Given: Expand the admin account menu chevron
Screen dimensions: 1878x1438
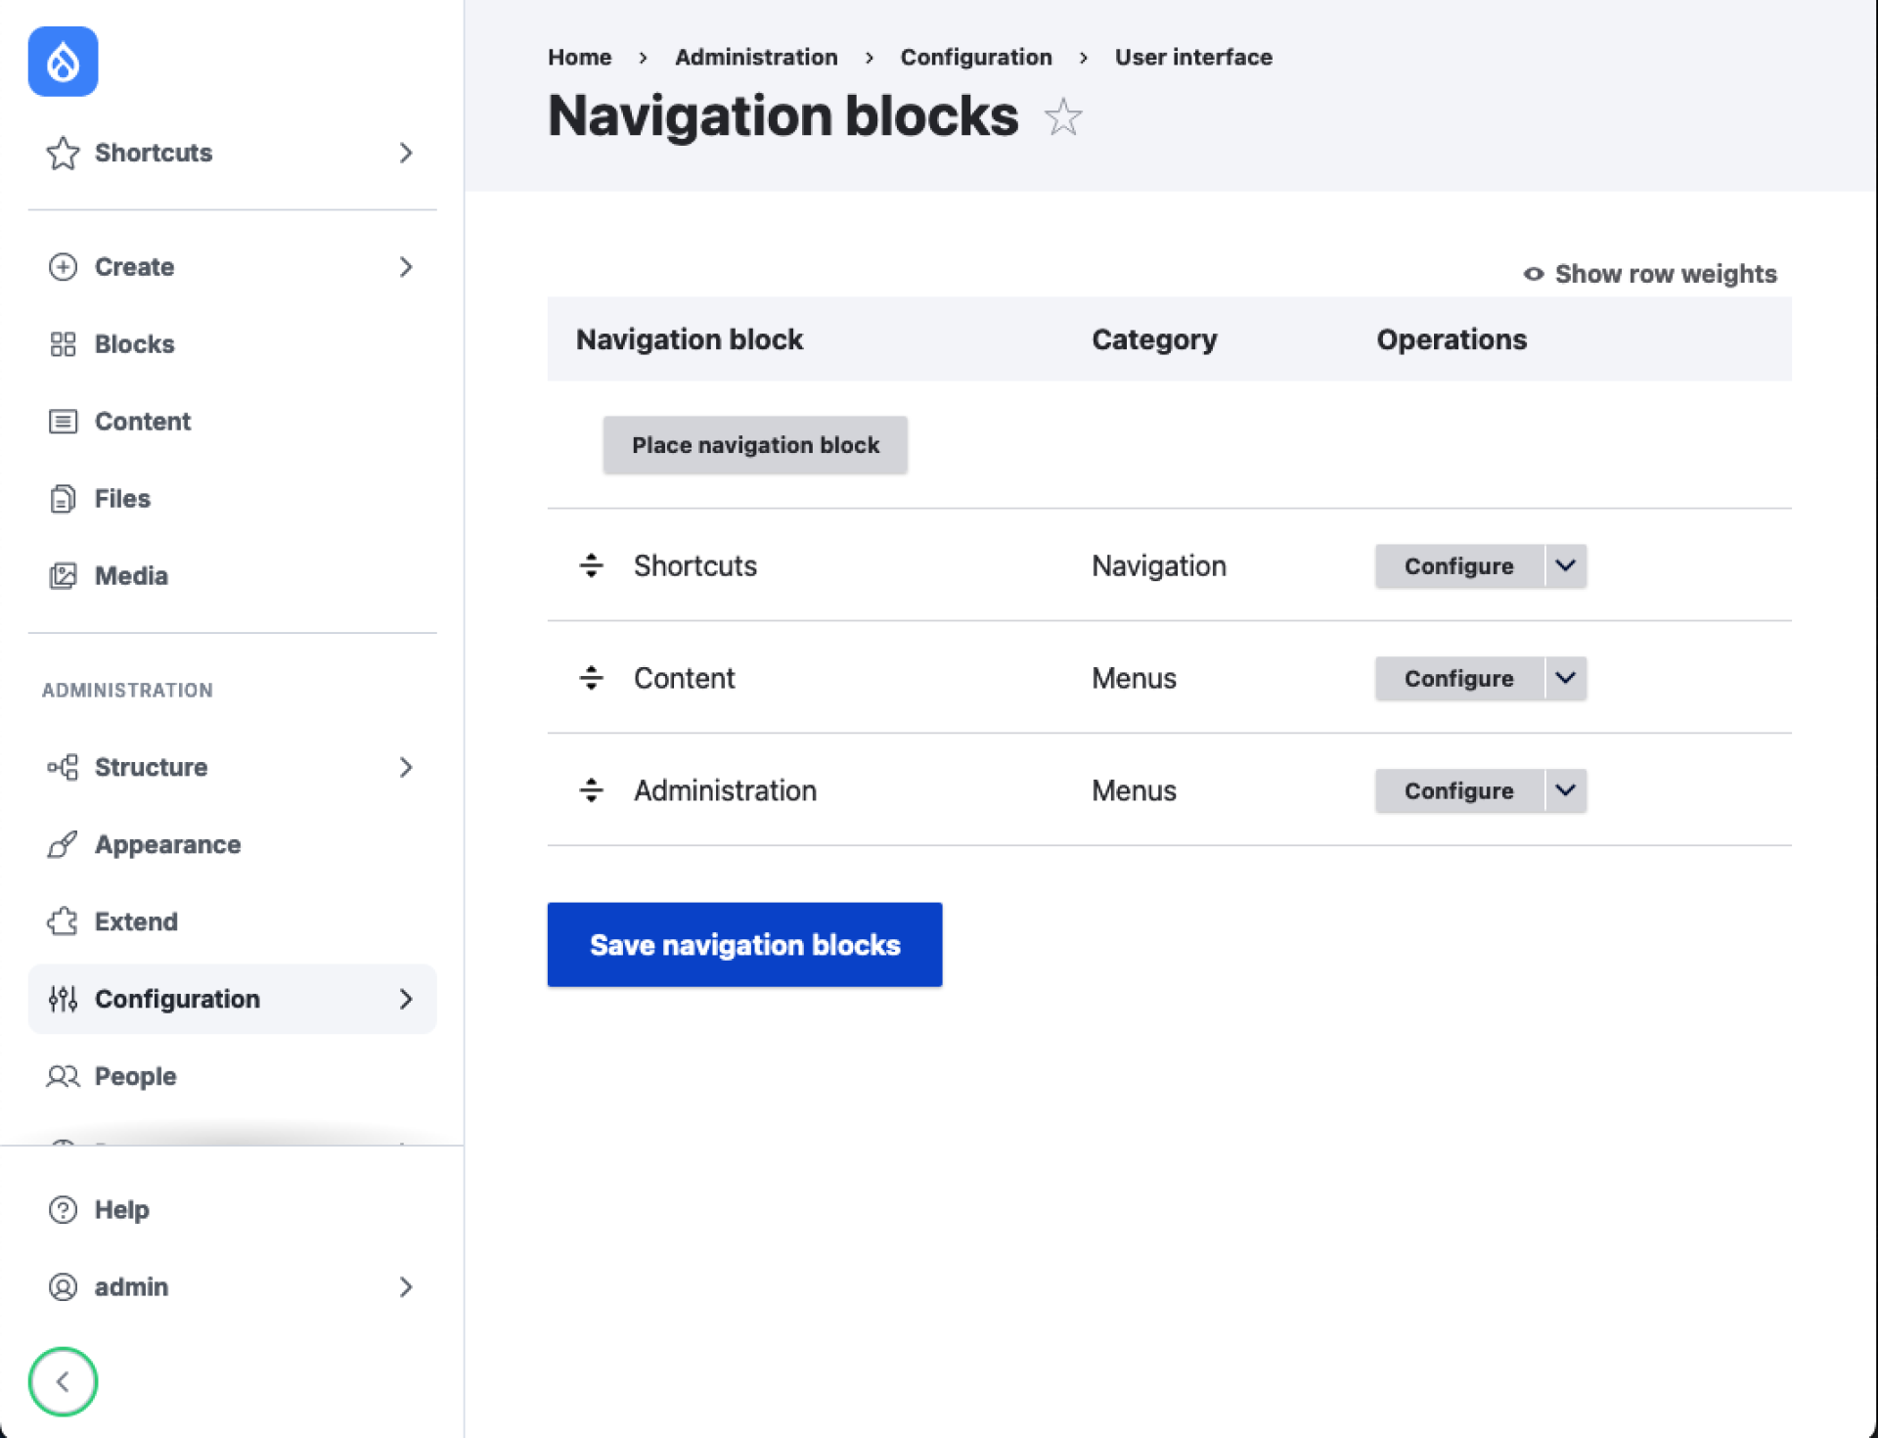Looking at the screenshot, I should pyautogui.click(x=407, y=1286).
